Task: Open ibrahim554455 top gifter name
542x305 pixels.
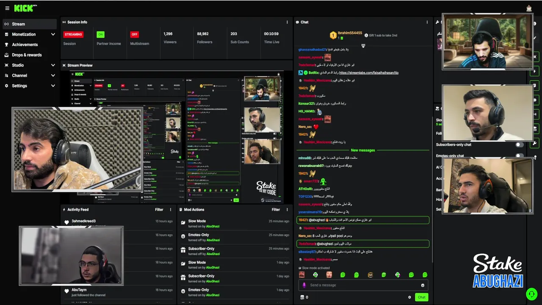Action: 351,33
